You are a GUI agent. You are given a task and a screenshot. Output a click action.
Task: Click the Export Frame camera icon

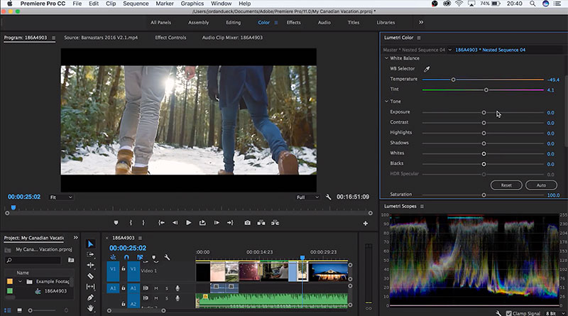pyautogui.click(x=247, y=223)
